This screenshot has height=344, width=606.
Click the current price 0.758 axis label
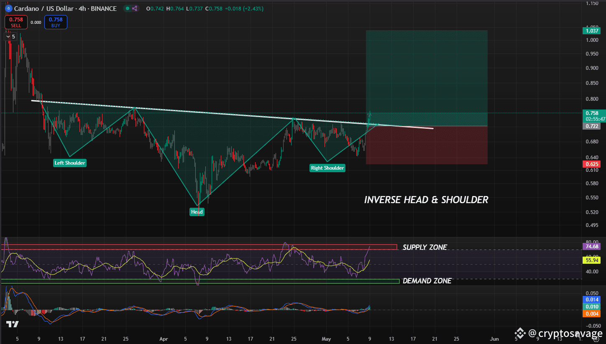[591, 113]
